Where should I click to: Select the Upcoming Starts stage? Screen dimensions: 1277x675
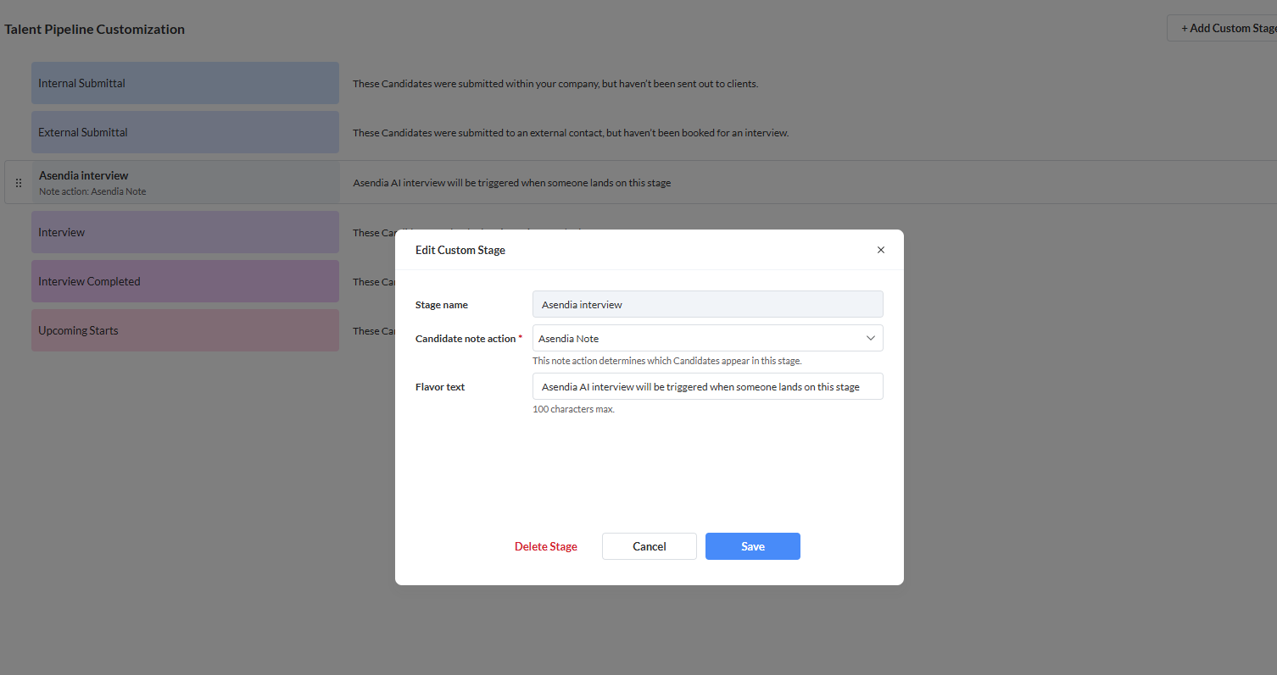coord(185,330)
